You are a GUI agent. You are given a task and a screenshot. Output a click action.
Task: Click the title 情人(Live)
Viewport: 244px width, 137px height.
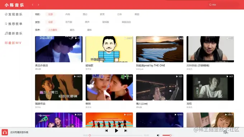pos(142,104)
